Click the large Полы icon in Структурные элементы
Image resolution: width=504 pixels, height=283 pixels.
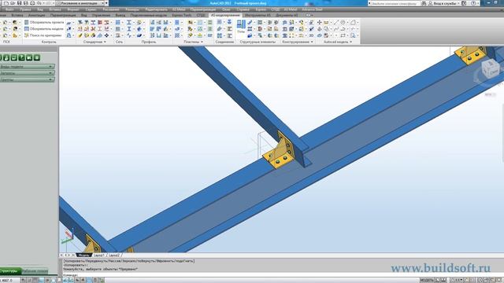[241, 26]
